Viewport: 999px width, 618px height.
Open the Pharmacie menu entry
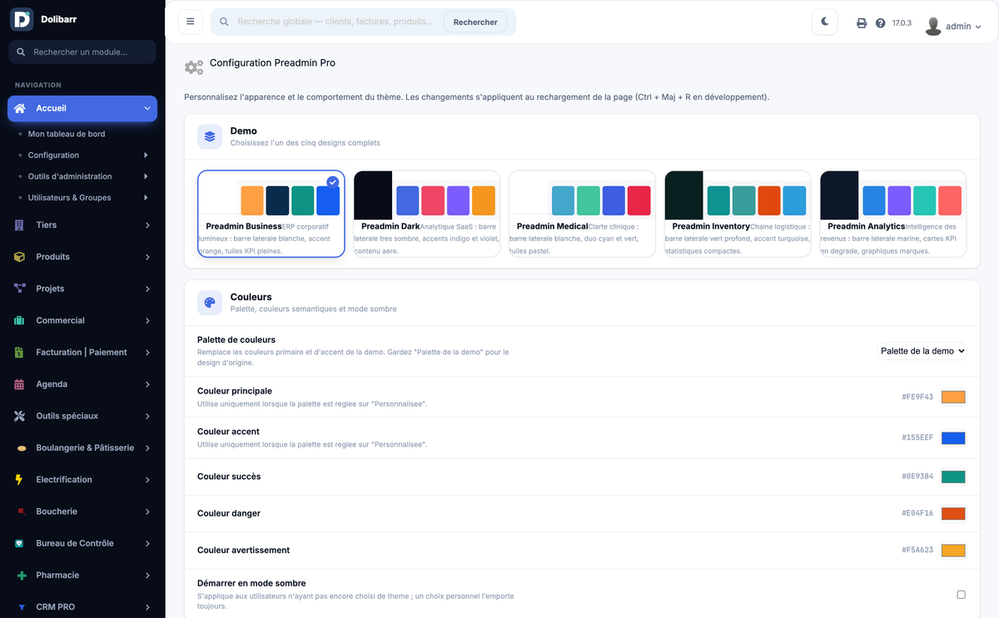tap(82, 576)
